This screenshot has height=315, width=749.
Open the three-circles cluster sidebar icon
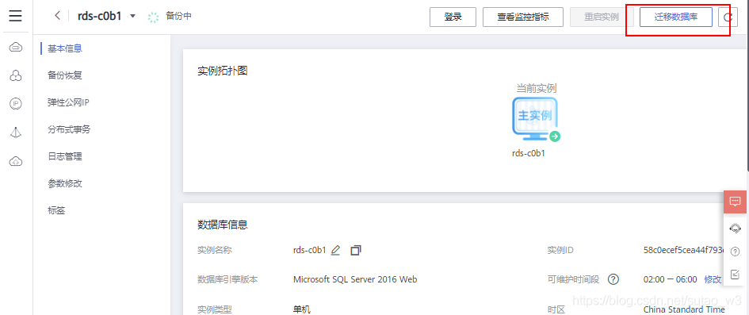pos(16,75)
